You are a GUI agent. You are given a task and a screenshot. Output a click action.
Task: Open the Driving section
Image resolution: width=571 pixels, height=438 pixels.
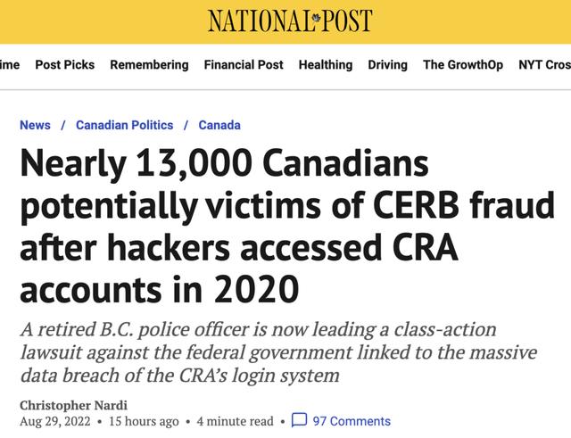[387, 64]
